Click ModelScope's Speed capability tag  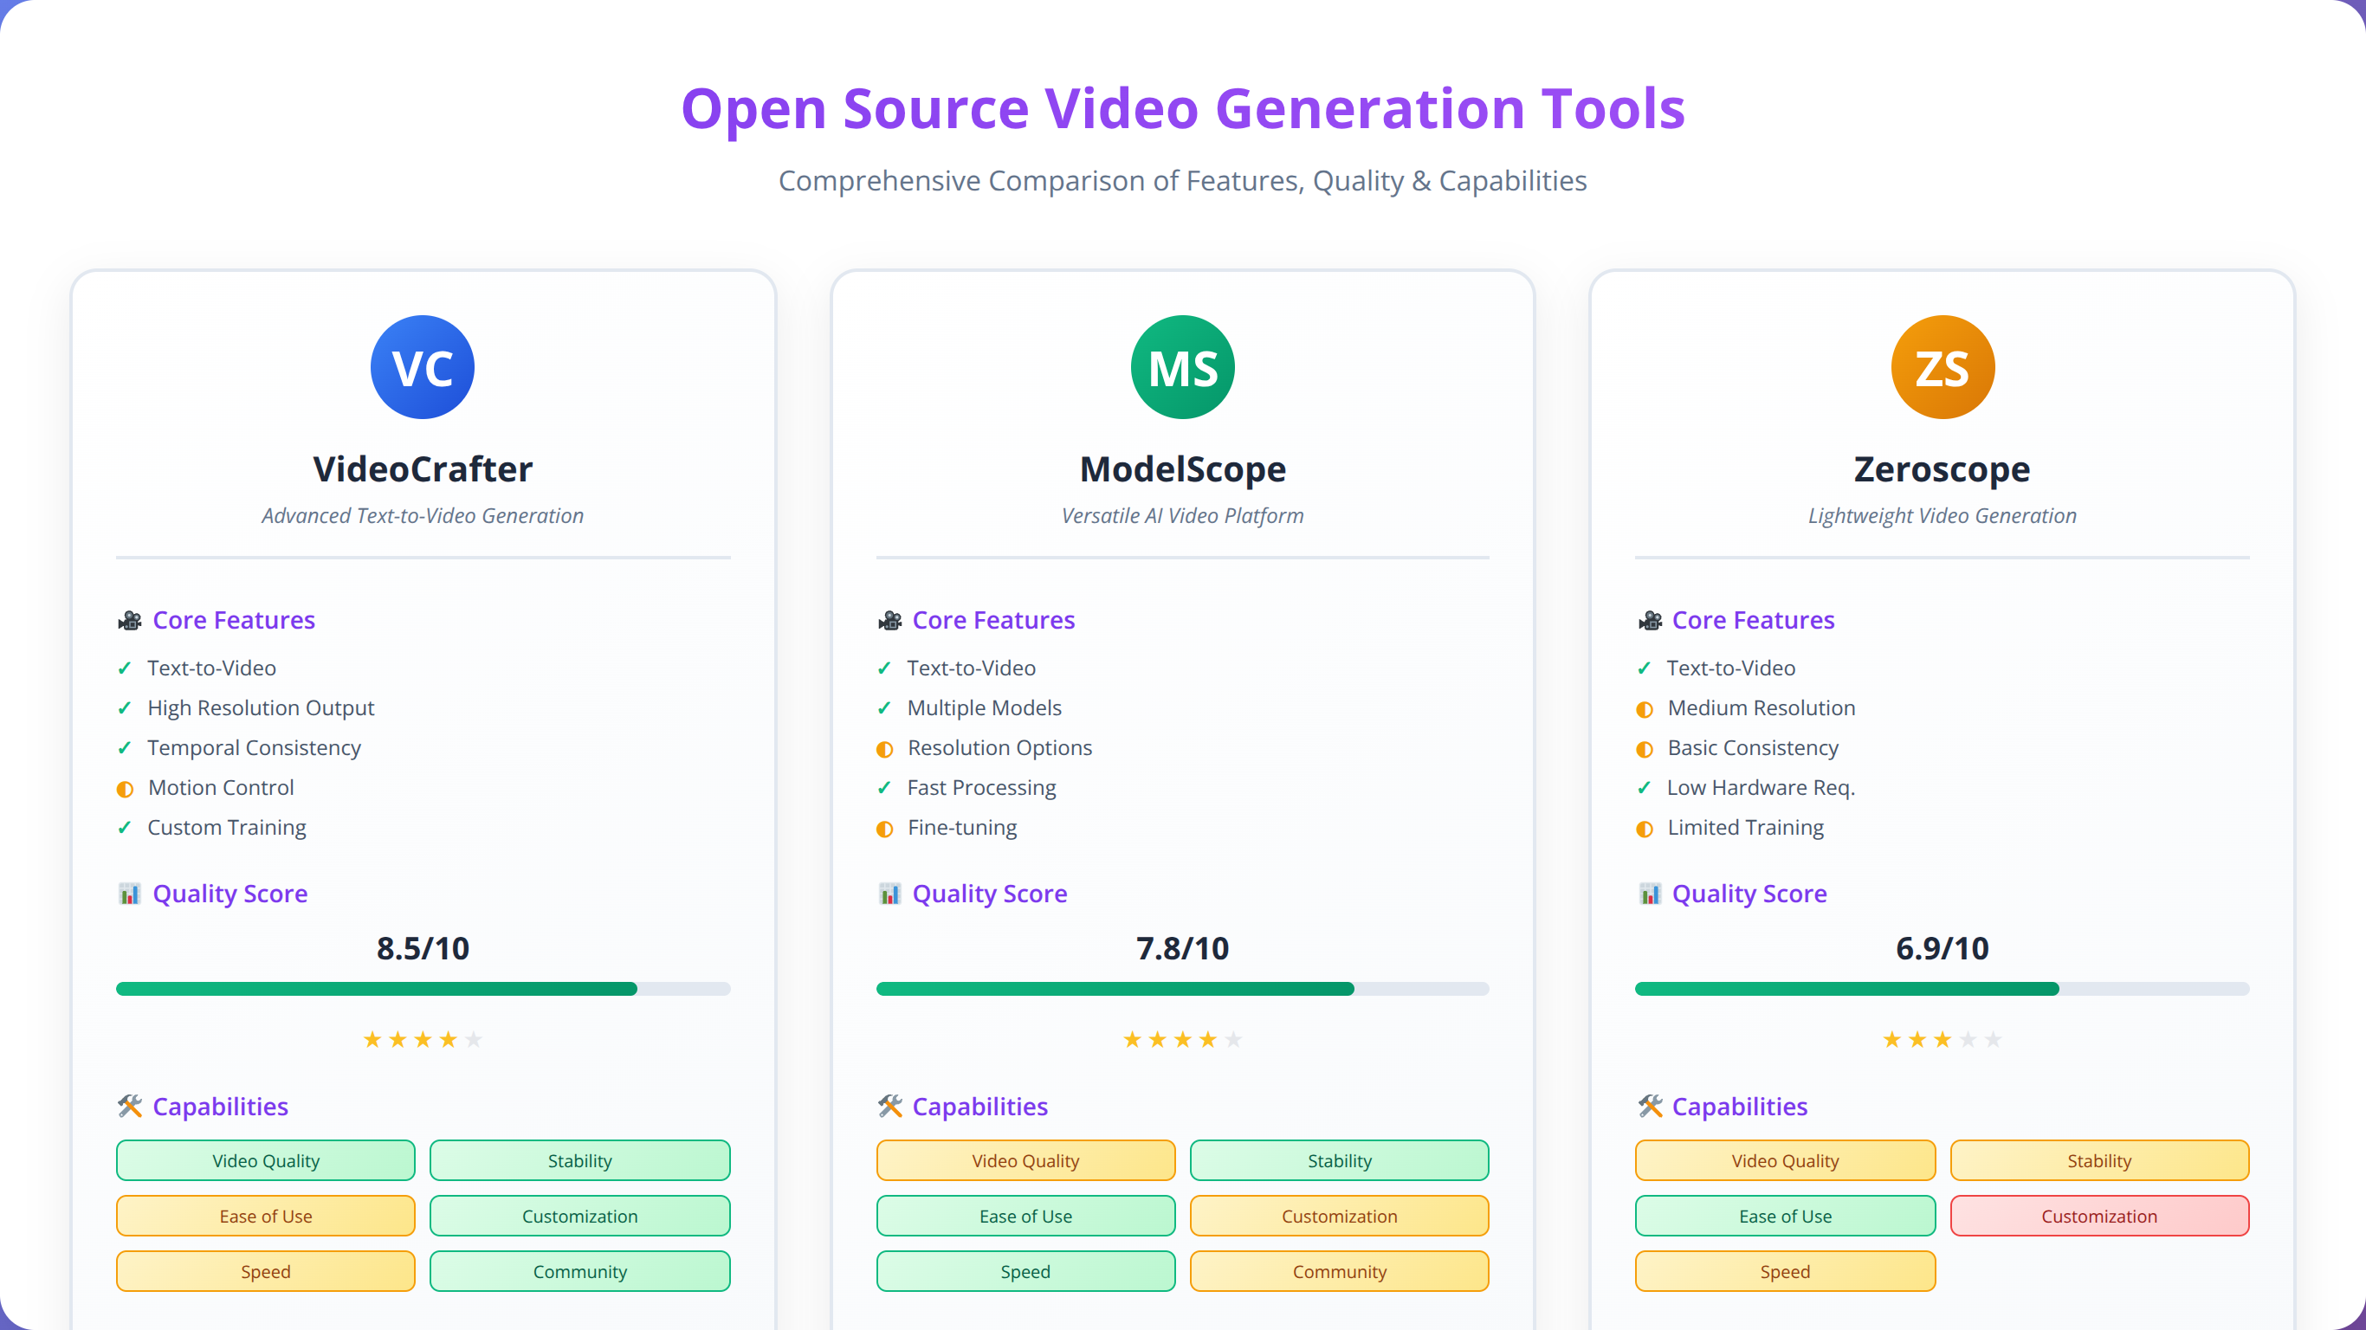click(1025, 1272)
